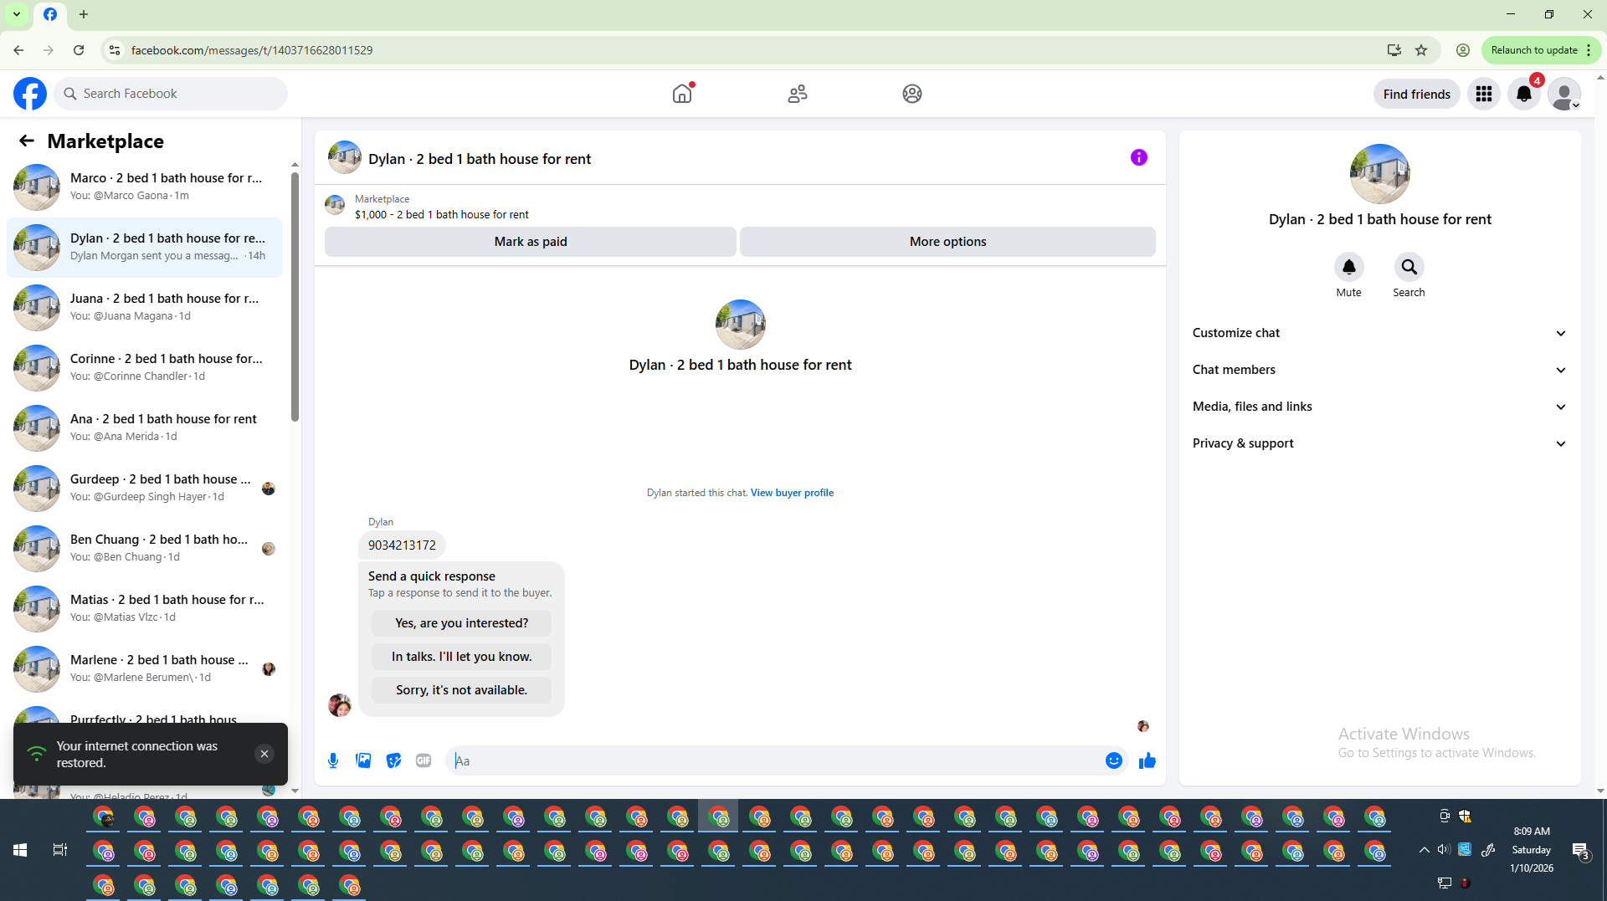Image resolution: width=1607 pixels, height=901 pixels.
Task: Click the listing thumbnail in the right panel
Action: pos(1379,174)
